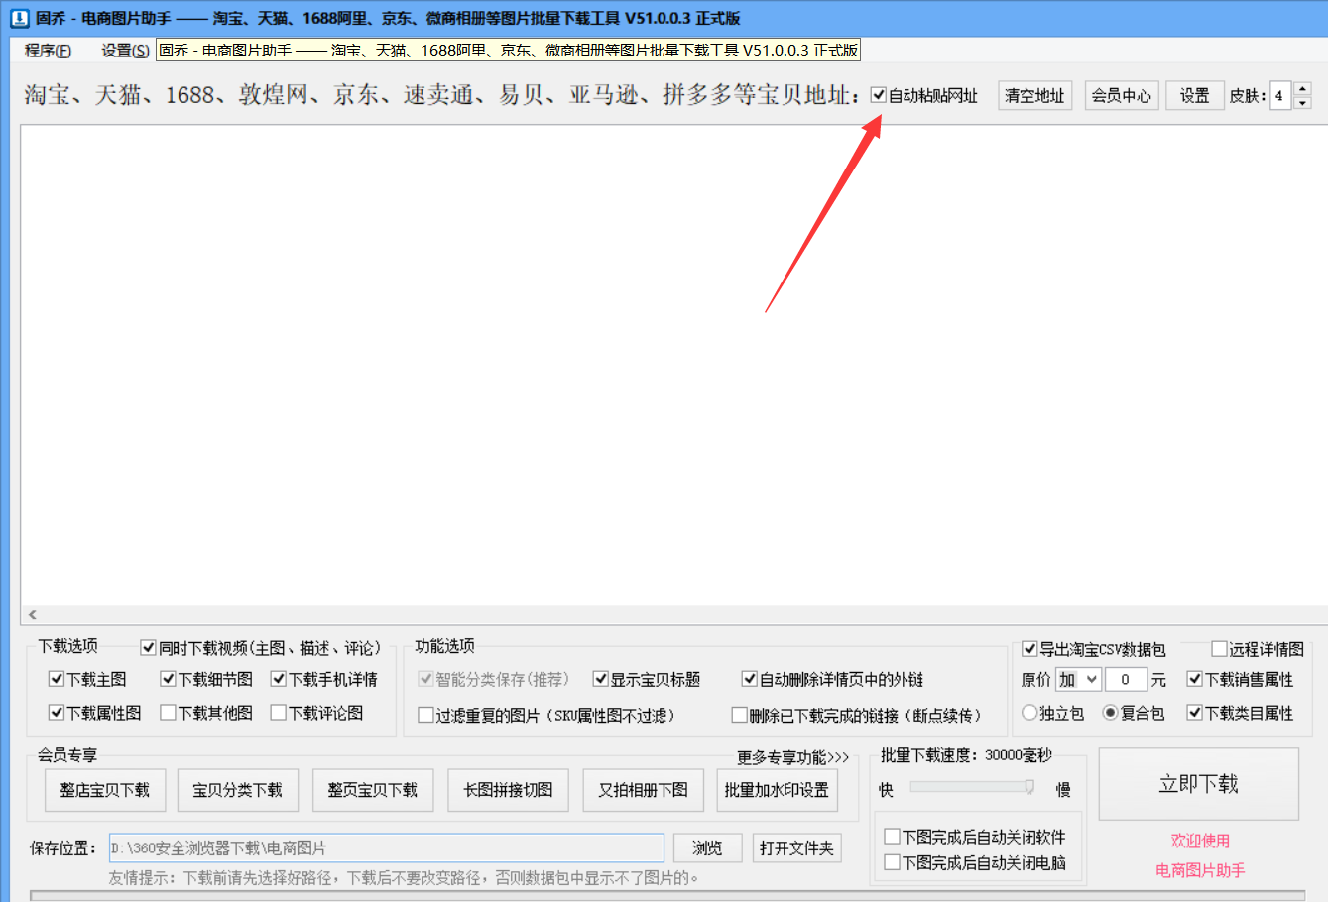The image size is (1328, 902).
Task: Click inside the product URL text area
Action: (673, 365)
